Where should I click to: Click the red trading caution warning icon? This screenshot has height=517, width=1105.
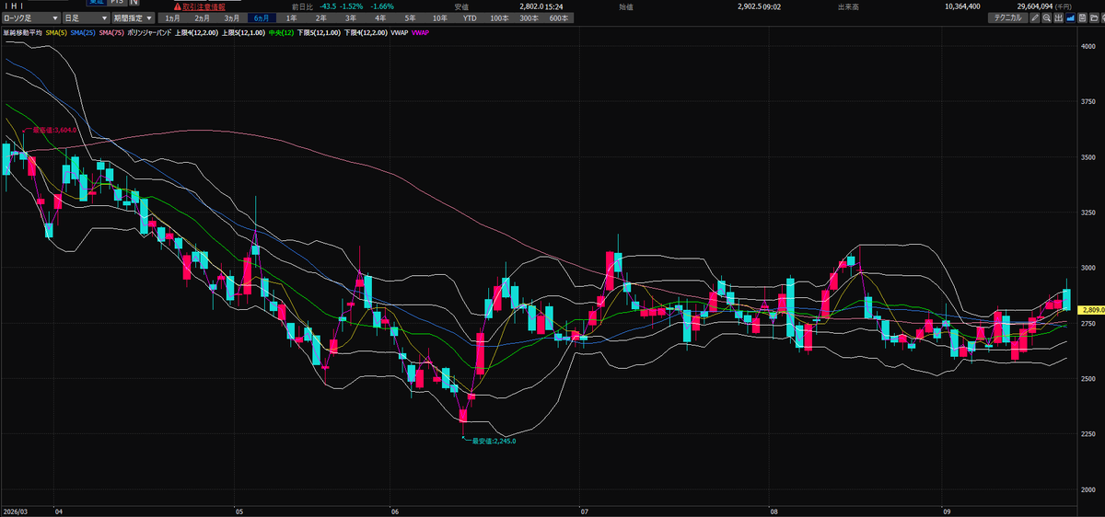[x=178, y=6]
